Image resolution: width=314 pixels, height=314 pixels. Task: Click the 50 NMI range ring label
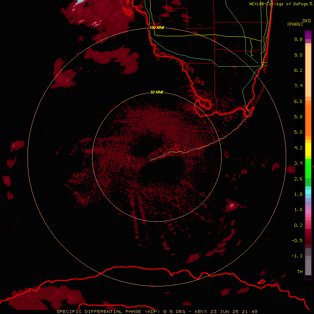click(x=157, y=92)
